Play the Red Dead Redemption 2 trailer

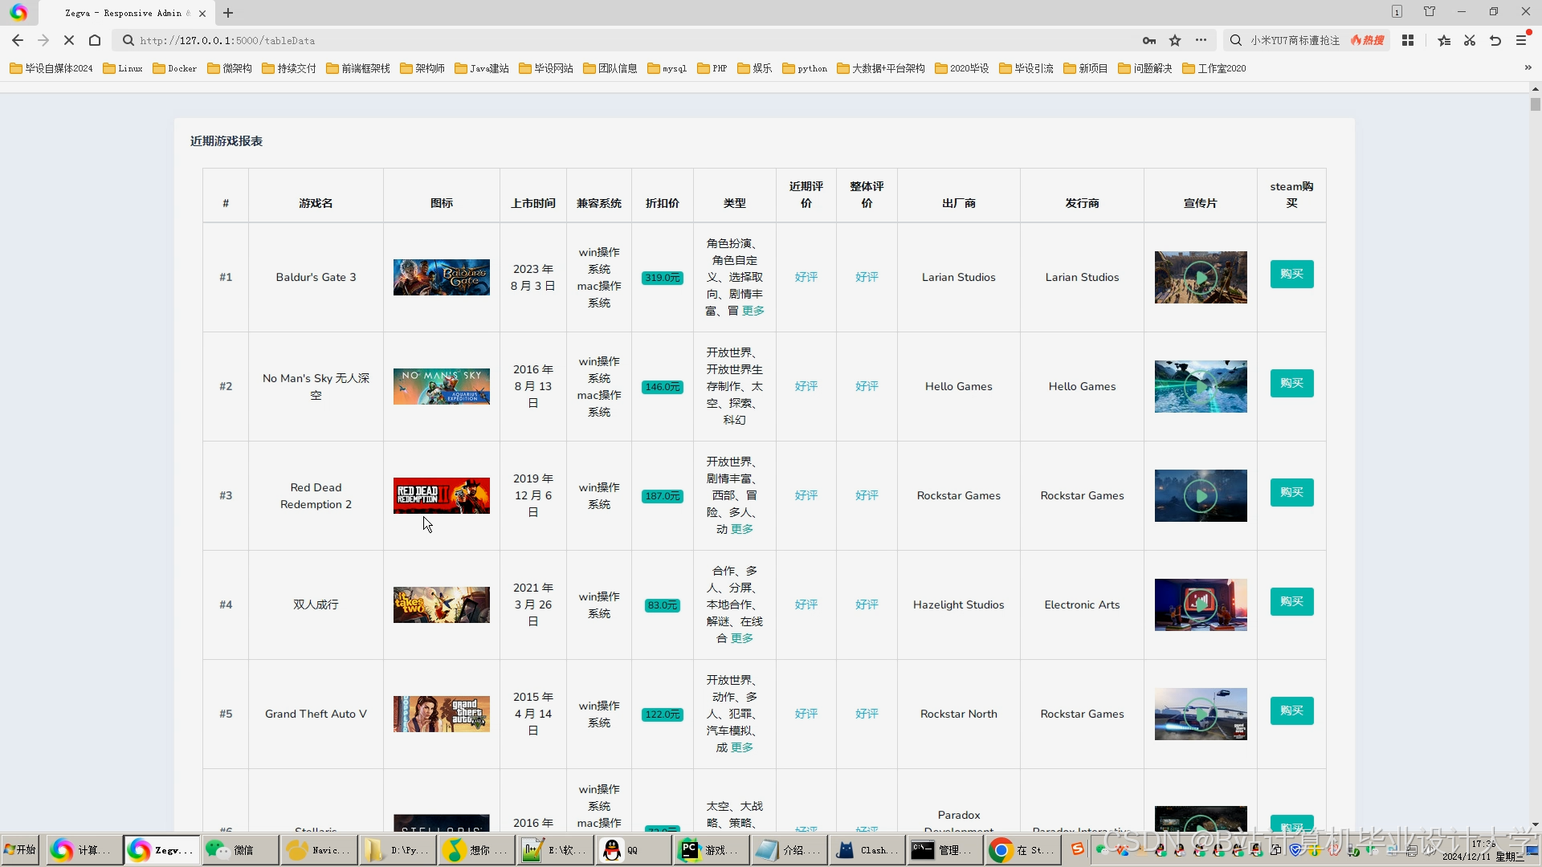(1201, 496)
